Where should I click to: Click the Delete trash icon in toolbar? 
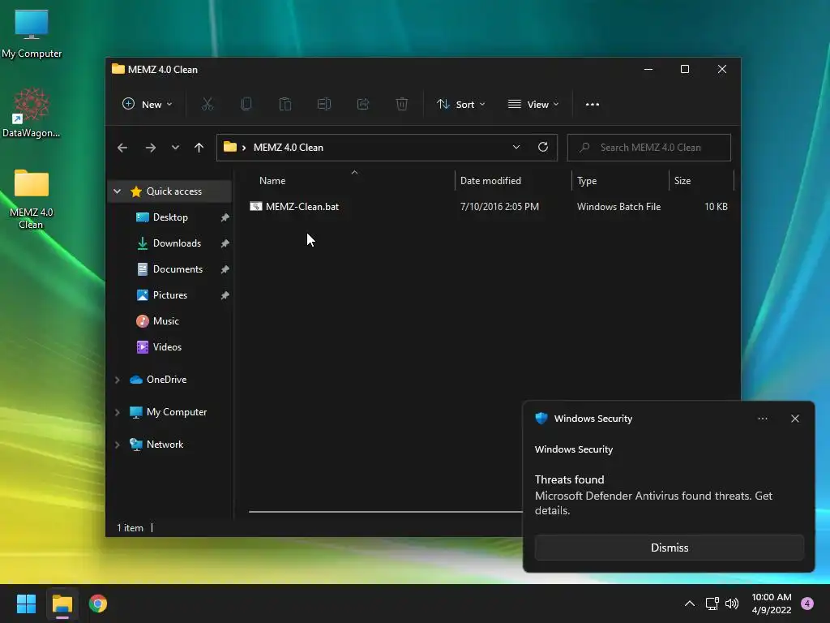402,105
